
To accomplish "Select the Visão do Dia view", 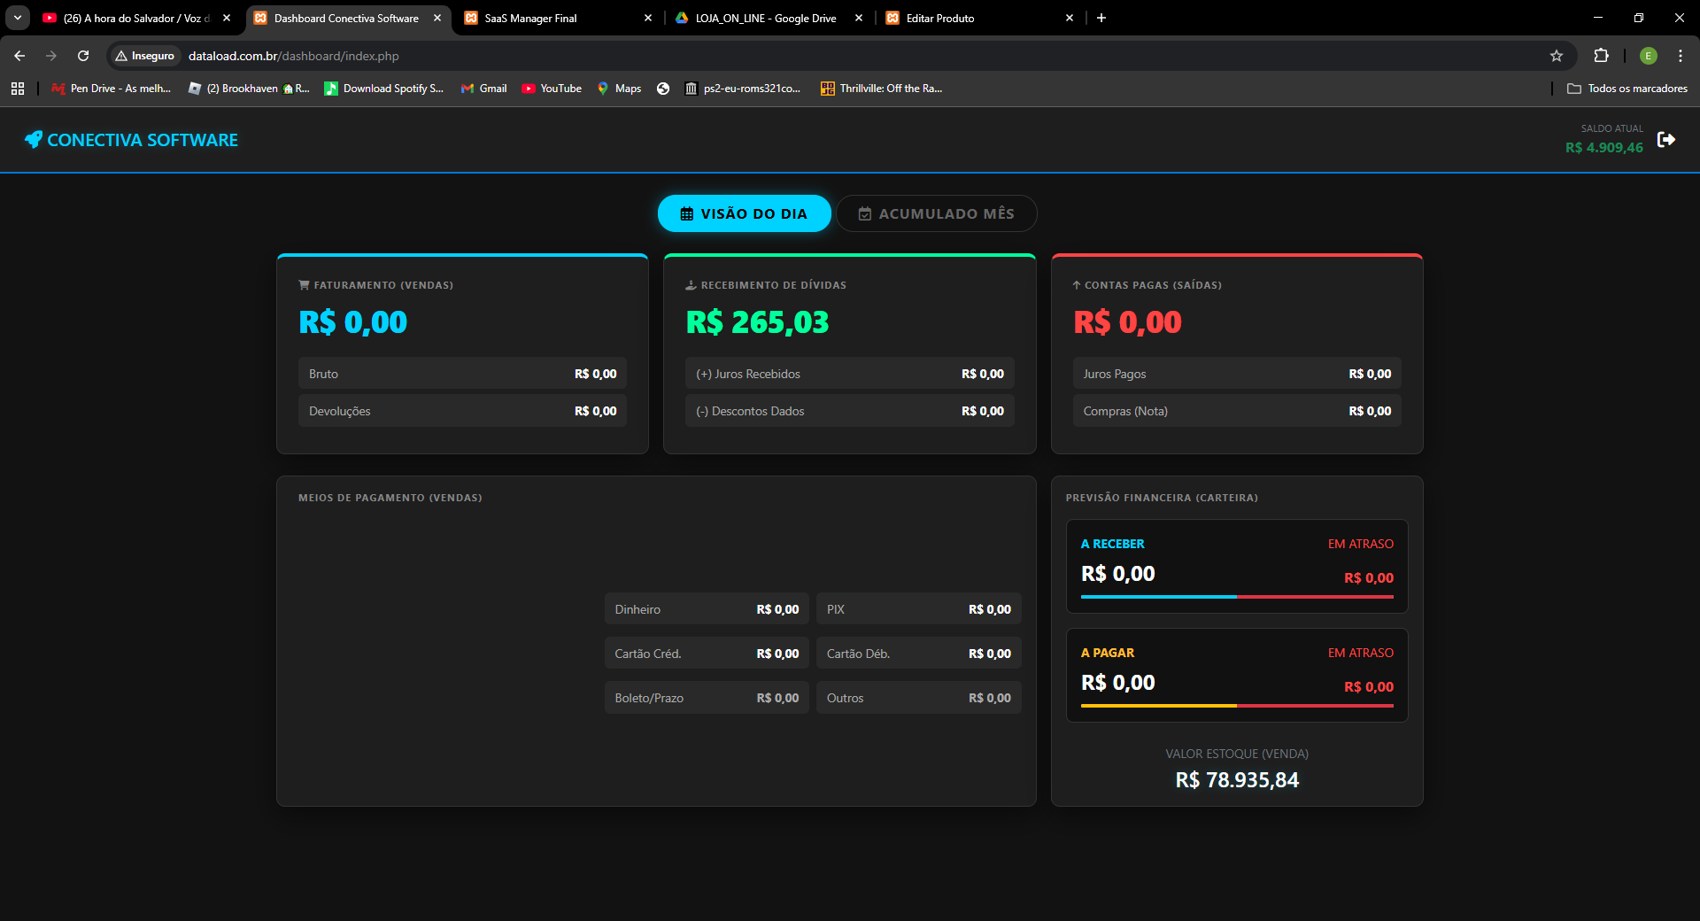I will (744, 213).
